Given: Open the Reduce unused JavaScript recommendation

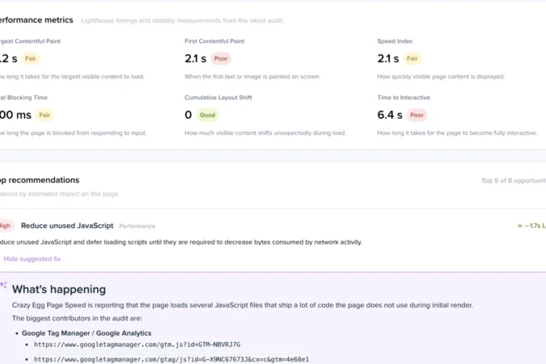Looking at the screenshot, I should [67, 226].
